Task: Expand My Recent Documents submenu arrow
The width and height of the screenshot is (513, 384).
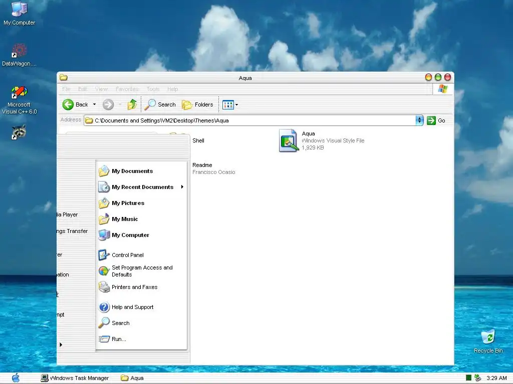Action: coord(182,187)
